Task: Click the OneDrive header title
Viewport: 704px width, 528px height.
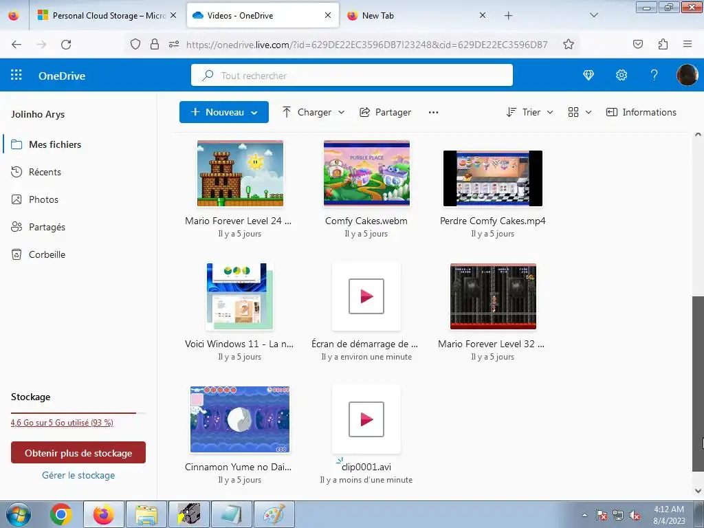Action: (x=62, y=76)
